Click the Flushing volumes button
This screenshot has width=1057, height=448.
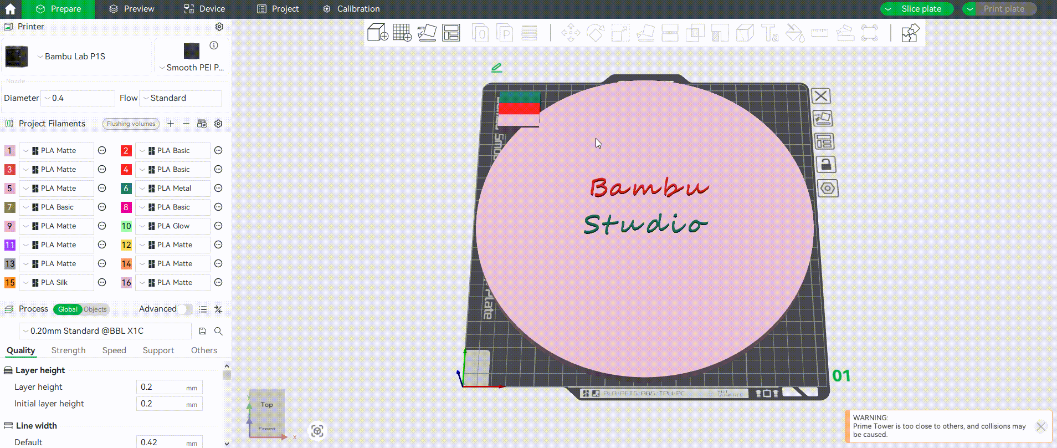tap(131, 124)
